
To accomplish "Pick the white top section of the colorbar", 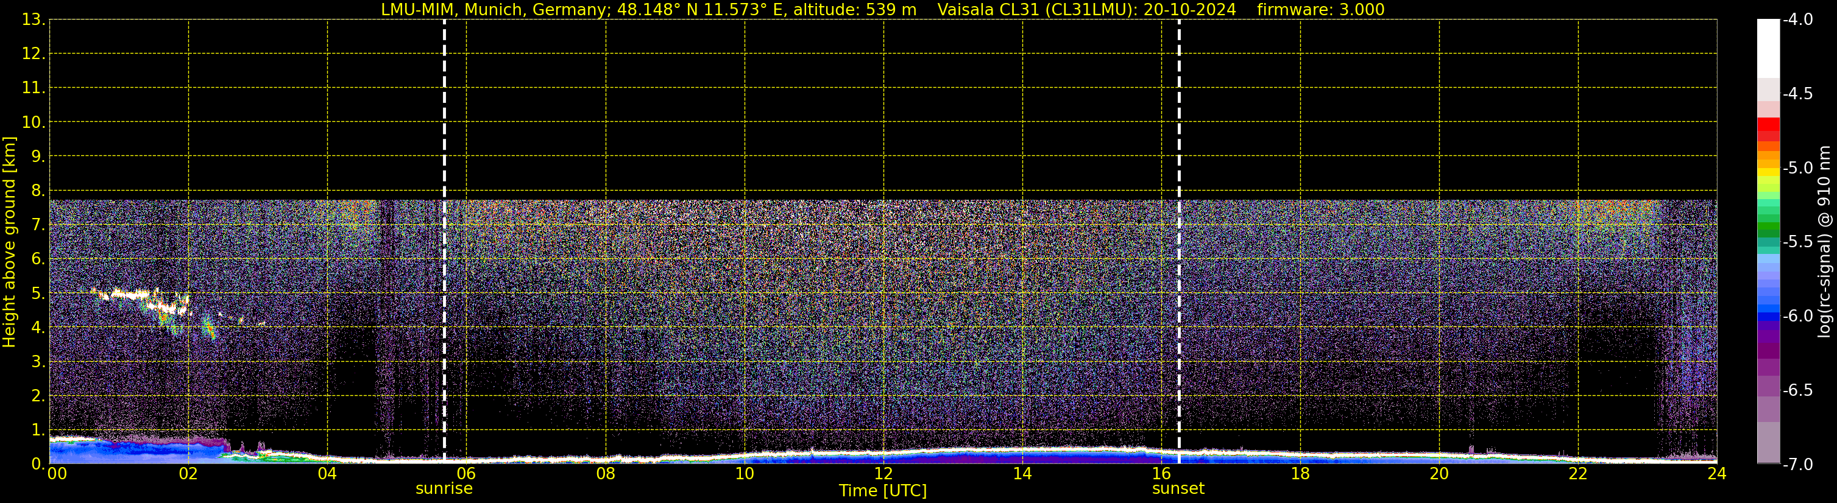I will click(1768, 46).
